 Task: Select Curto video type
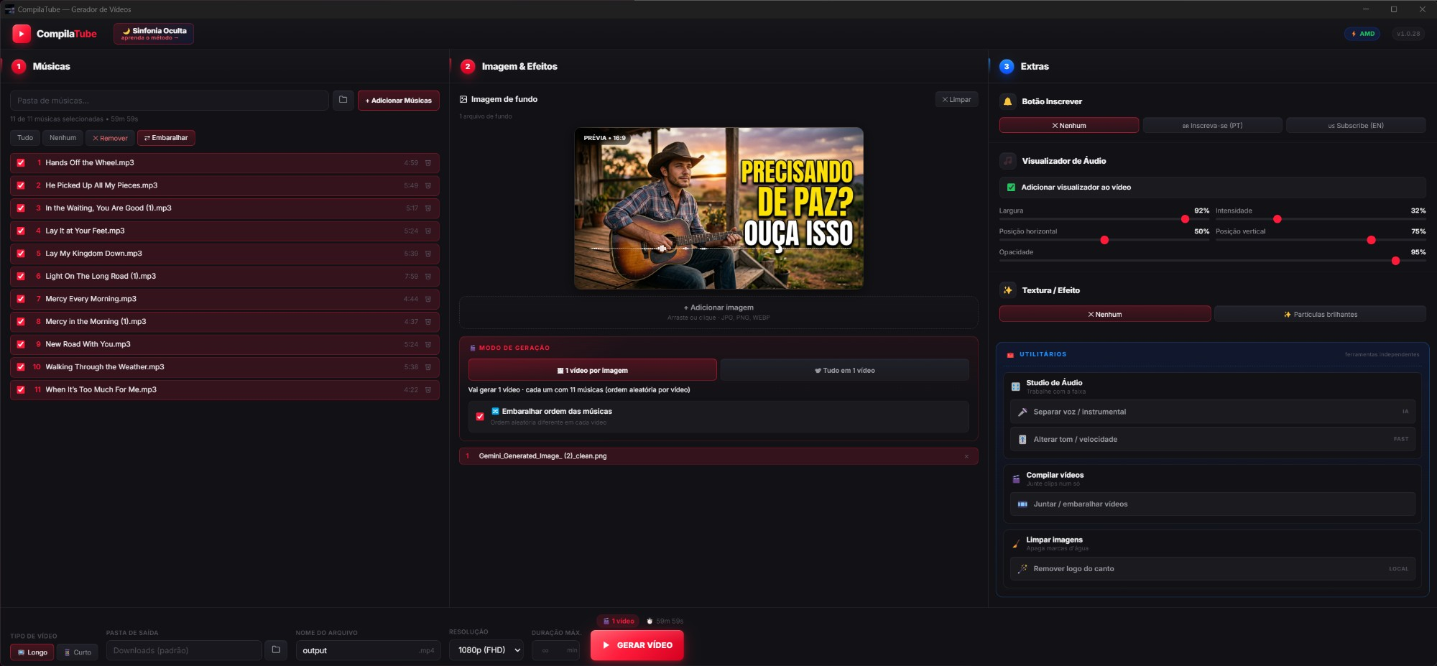pyautogui.click(x=77, y=652)
